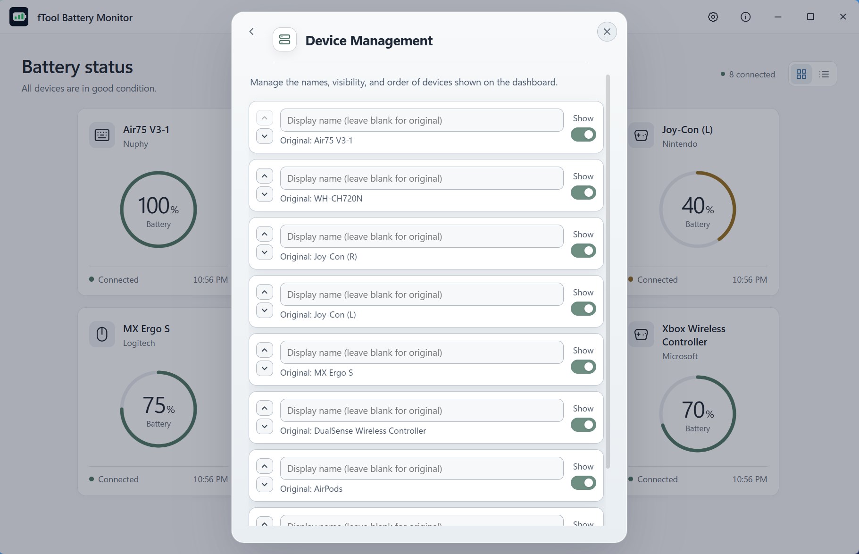Click the "Battery status" heading
Viewport: 859px width, 554px height.
click(77, 67)
